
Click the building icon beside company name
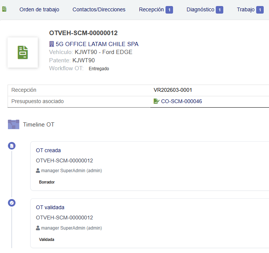coord(51,44)
